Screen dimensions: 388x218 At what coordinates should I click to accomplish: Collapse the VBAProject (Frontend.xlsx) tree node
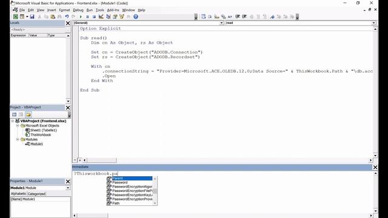[x=13, y=121]
